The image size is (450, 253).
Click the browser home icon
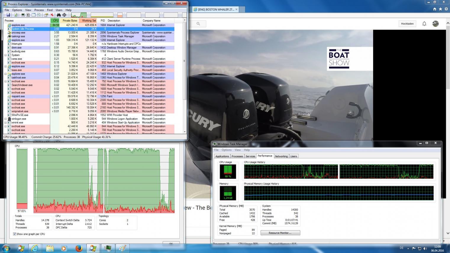pos(435,9)
